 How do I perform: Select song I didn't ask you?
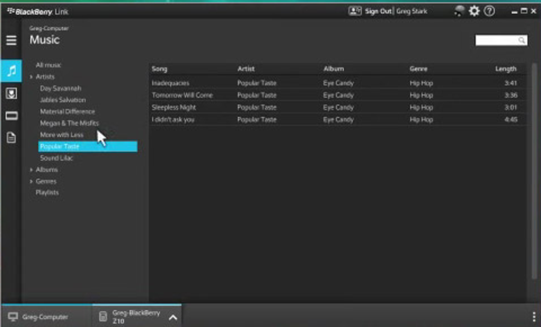173,120
